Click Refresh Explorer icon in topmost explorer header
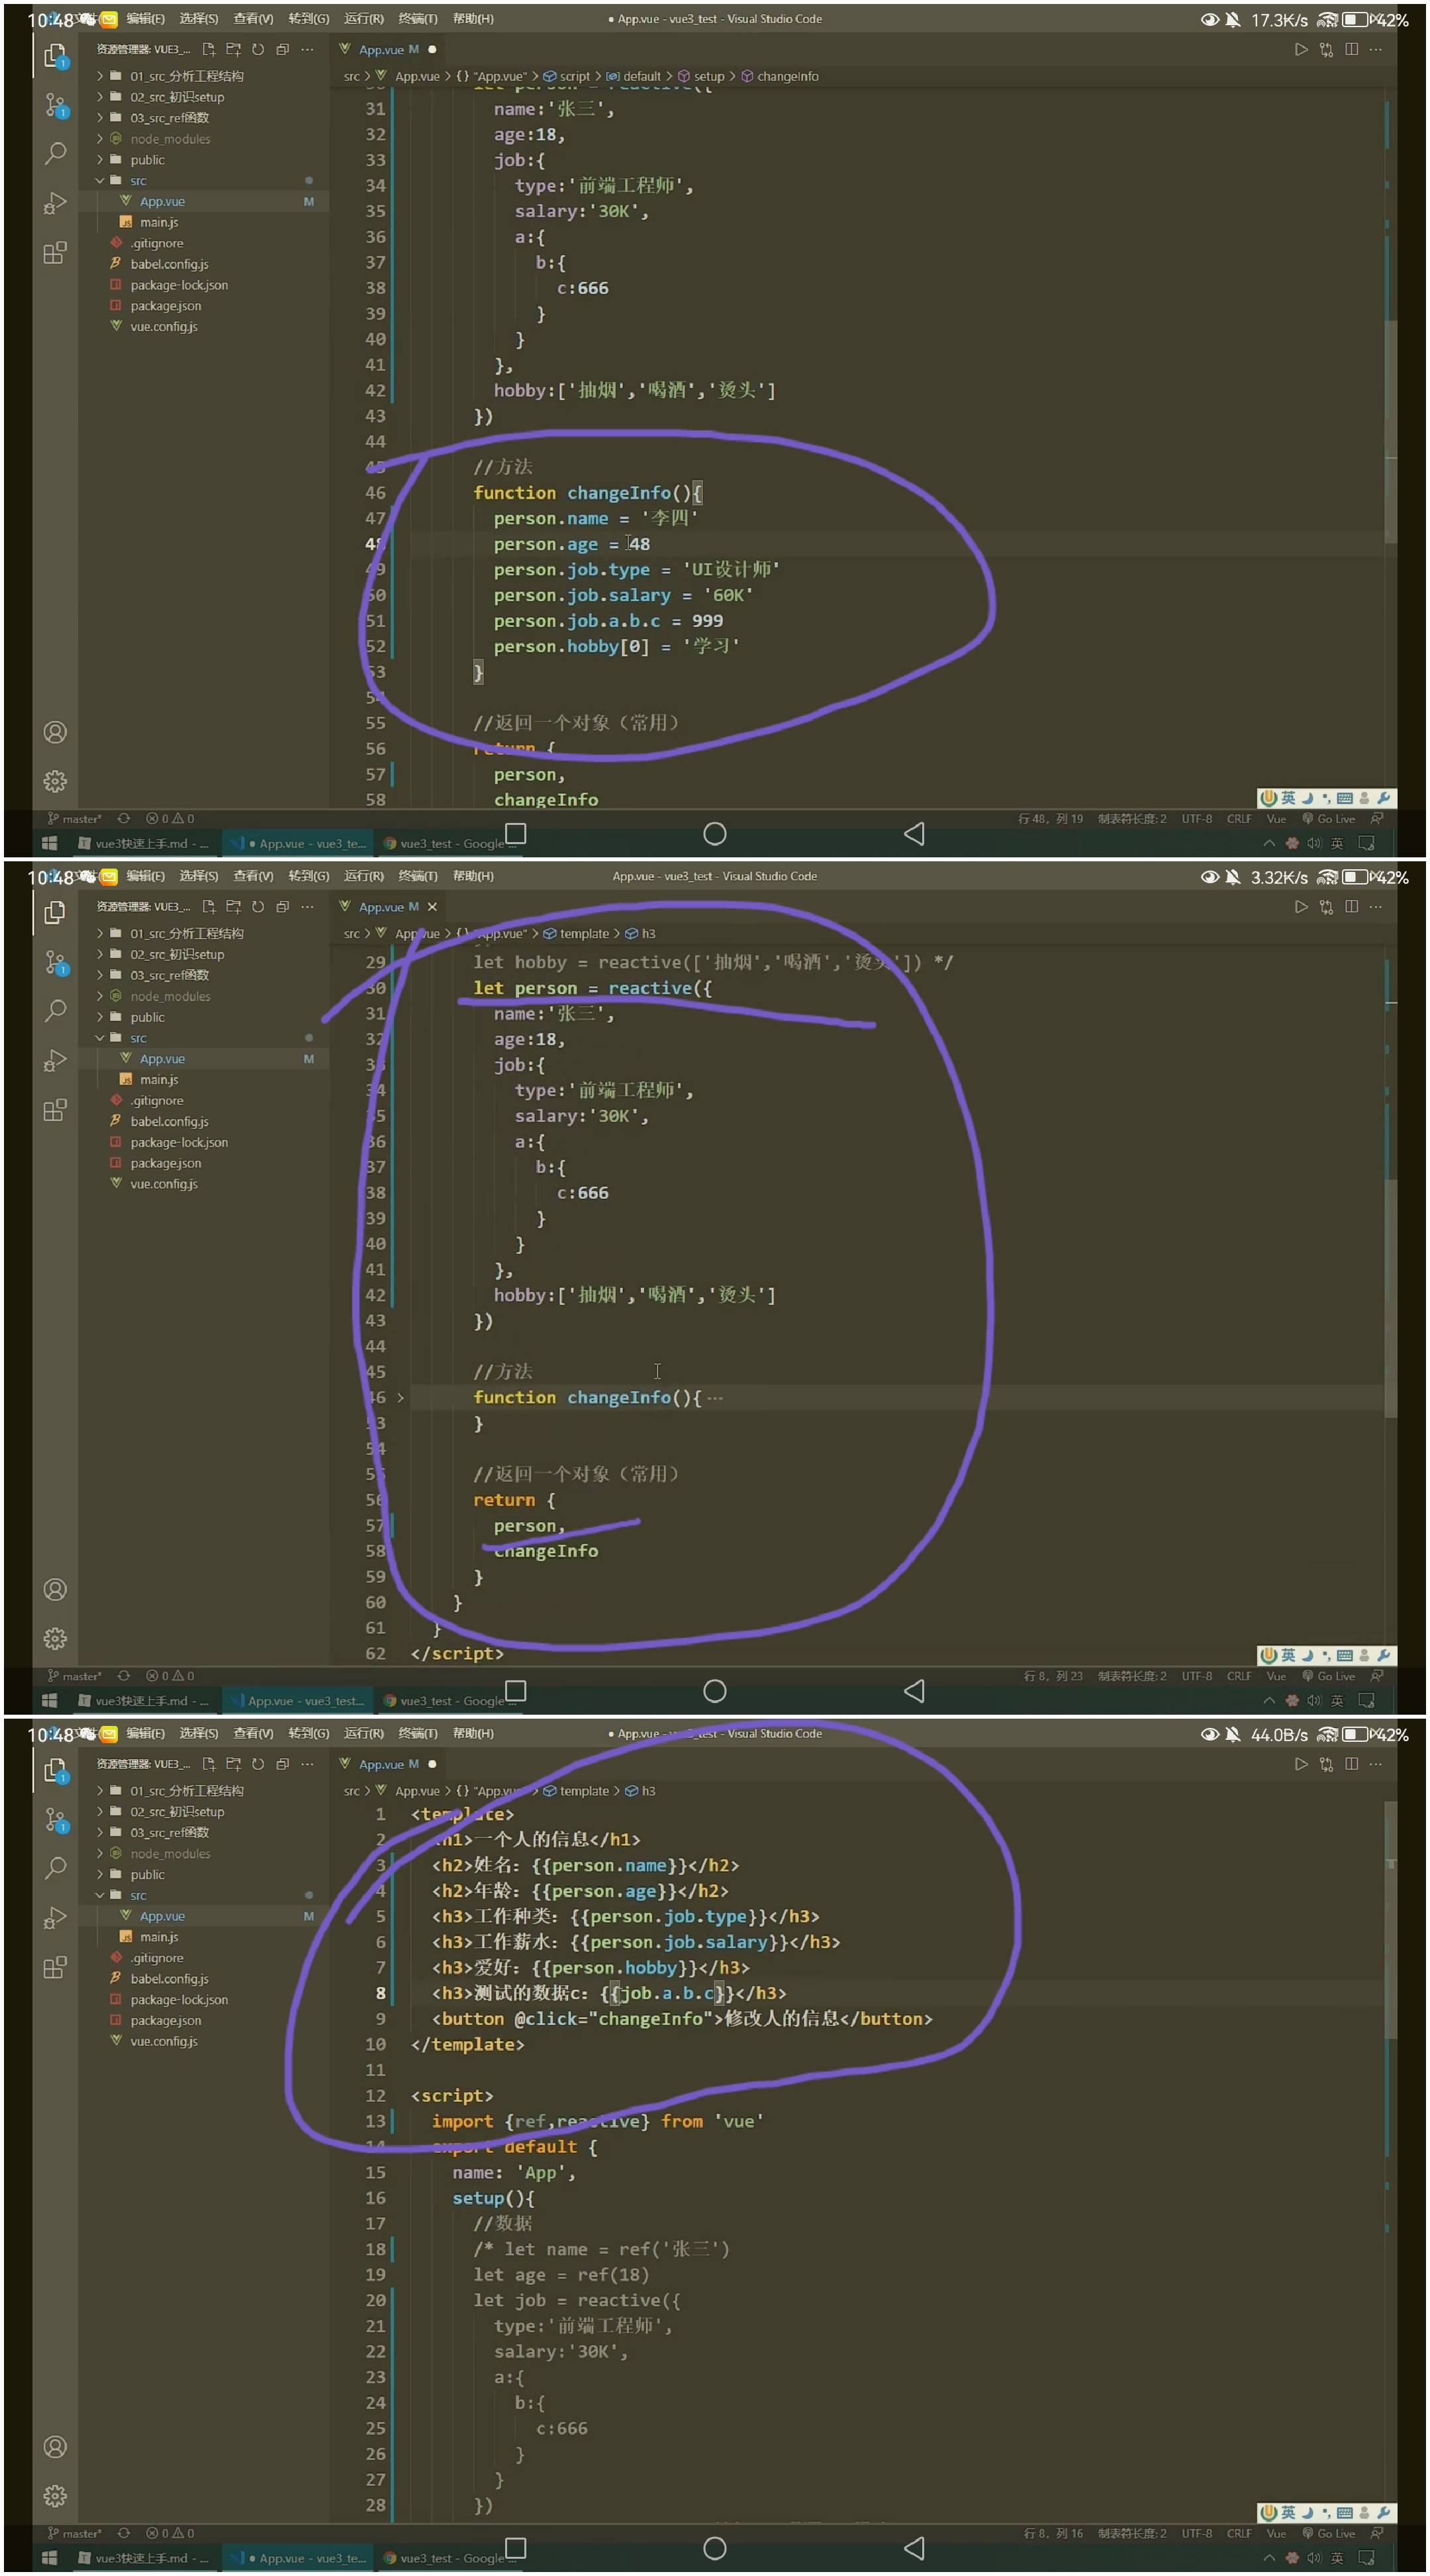The height and width of the screenshot is (2576, 1430). click(258, 49)
